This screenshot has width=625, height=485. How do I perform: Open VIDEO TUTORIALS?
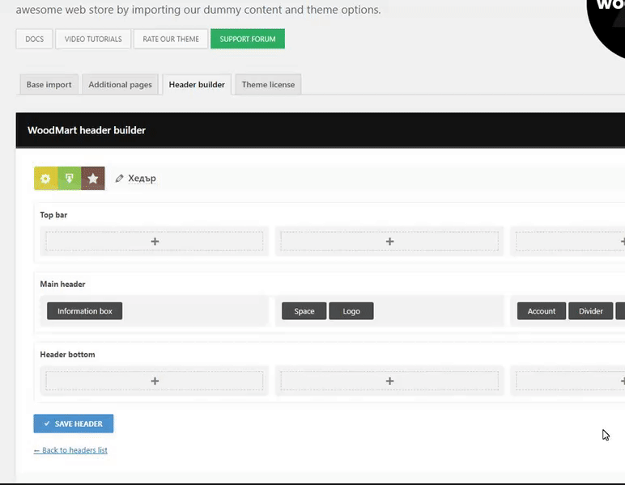pyautogui.click(x=93, y=39)
